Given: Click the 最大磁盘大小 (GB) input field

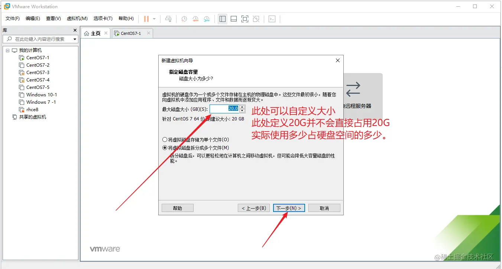Looking at the screenshot, I should coord(224,109).
